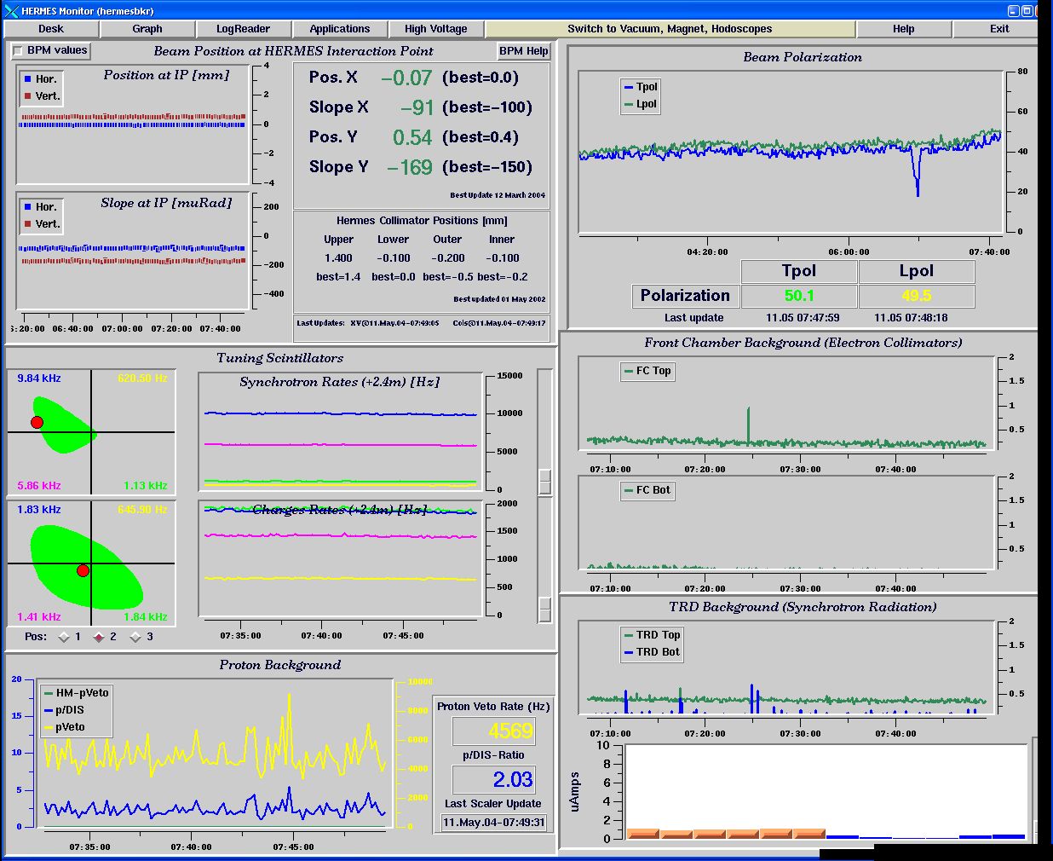
Task: Click the Upper collimator value 1.400
Action: 338,258
